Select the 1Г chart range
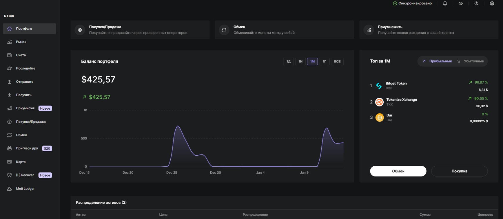The image size is (503, 219). click(324, 61)
